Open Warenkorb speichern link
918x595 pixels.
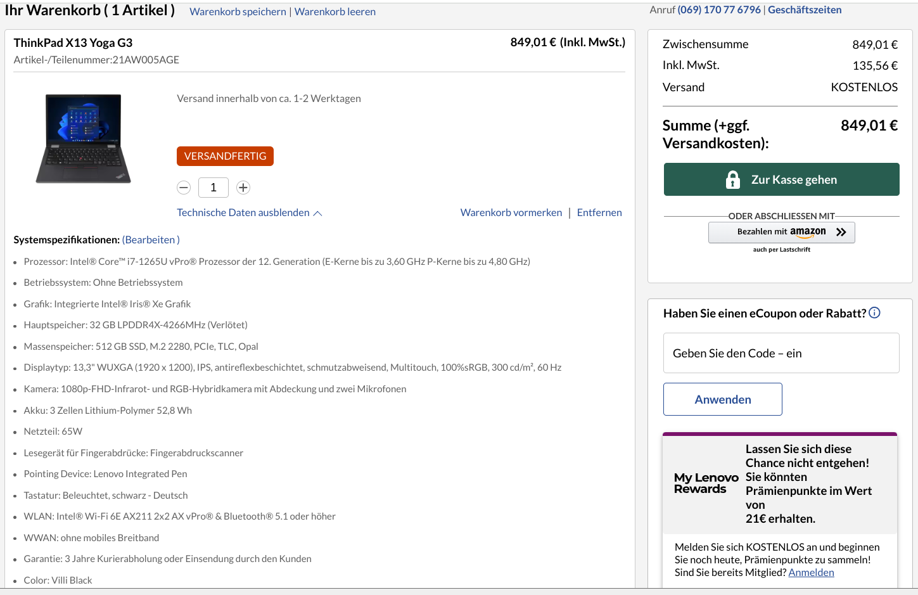[x=238, y=11]
